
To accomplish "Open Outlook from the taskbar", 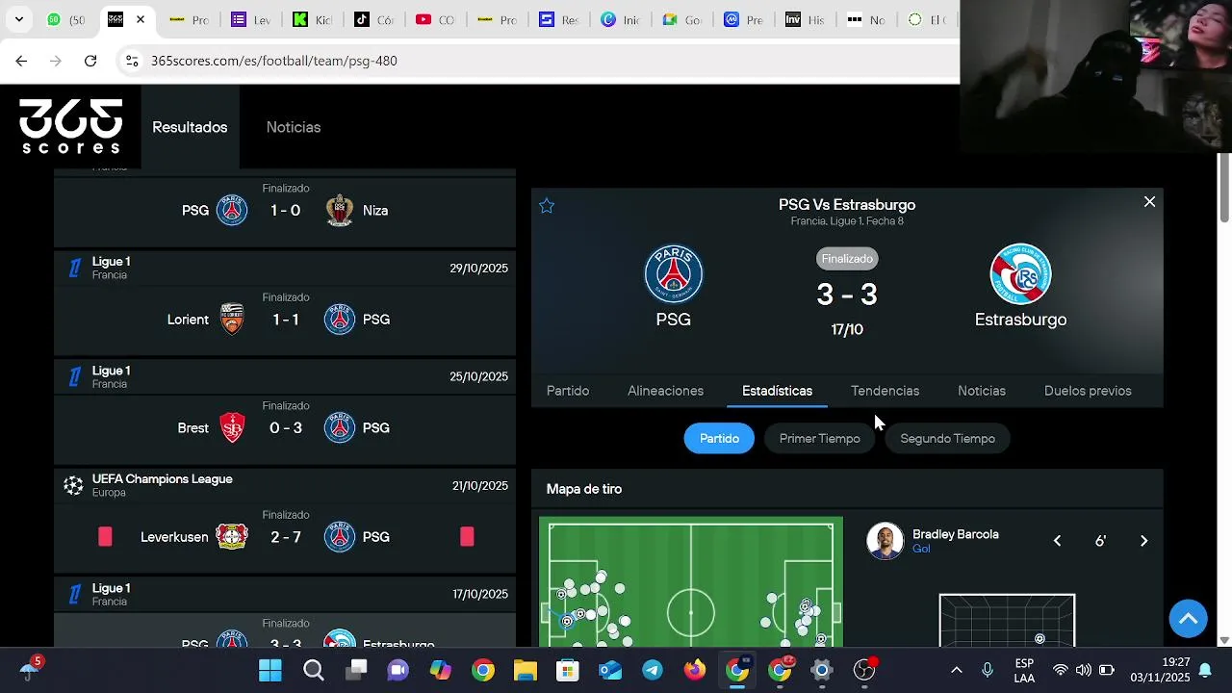I will [x=610, y=670].
